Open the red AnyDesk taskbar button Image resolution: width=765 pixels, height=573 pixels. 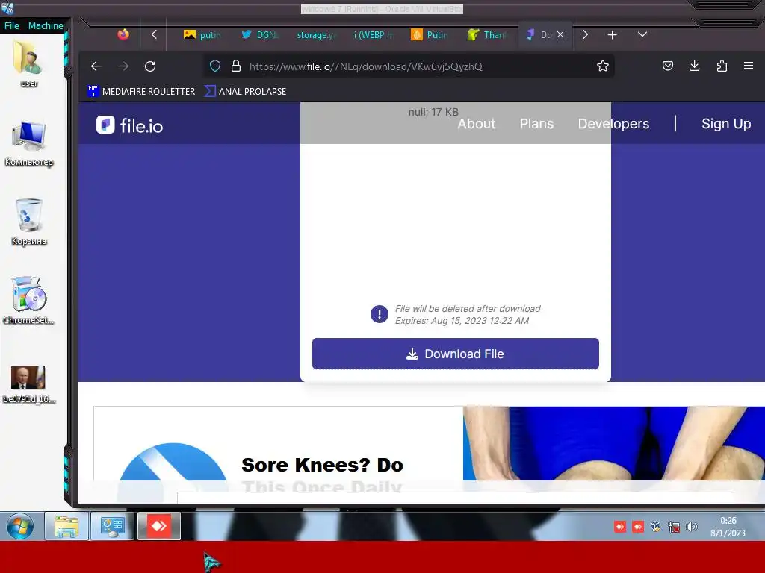(x=159, y=526)
